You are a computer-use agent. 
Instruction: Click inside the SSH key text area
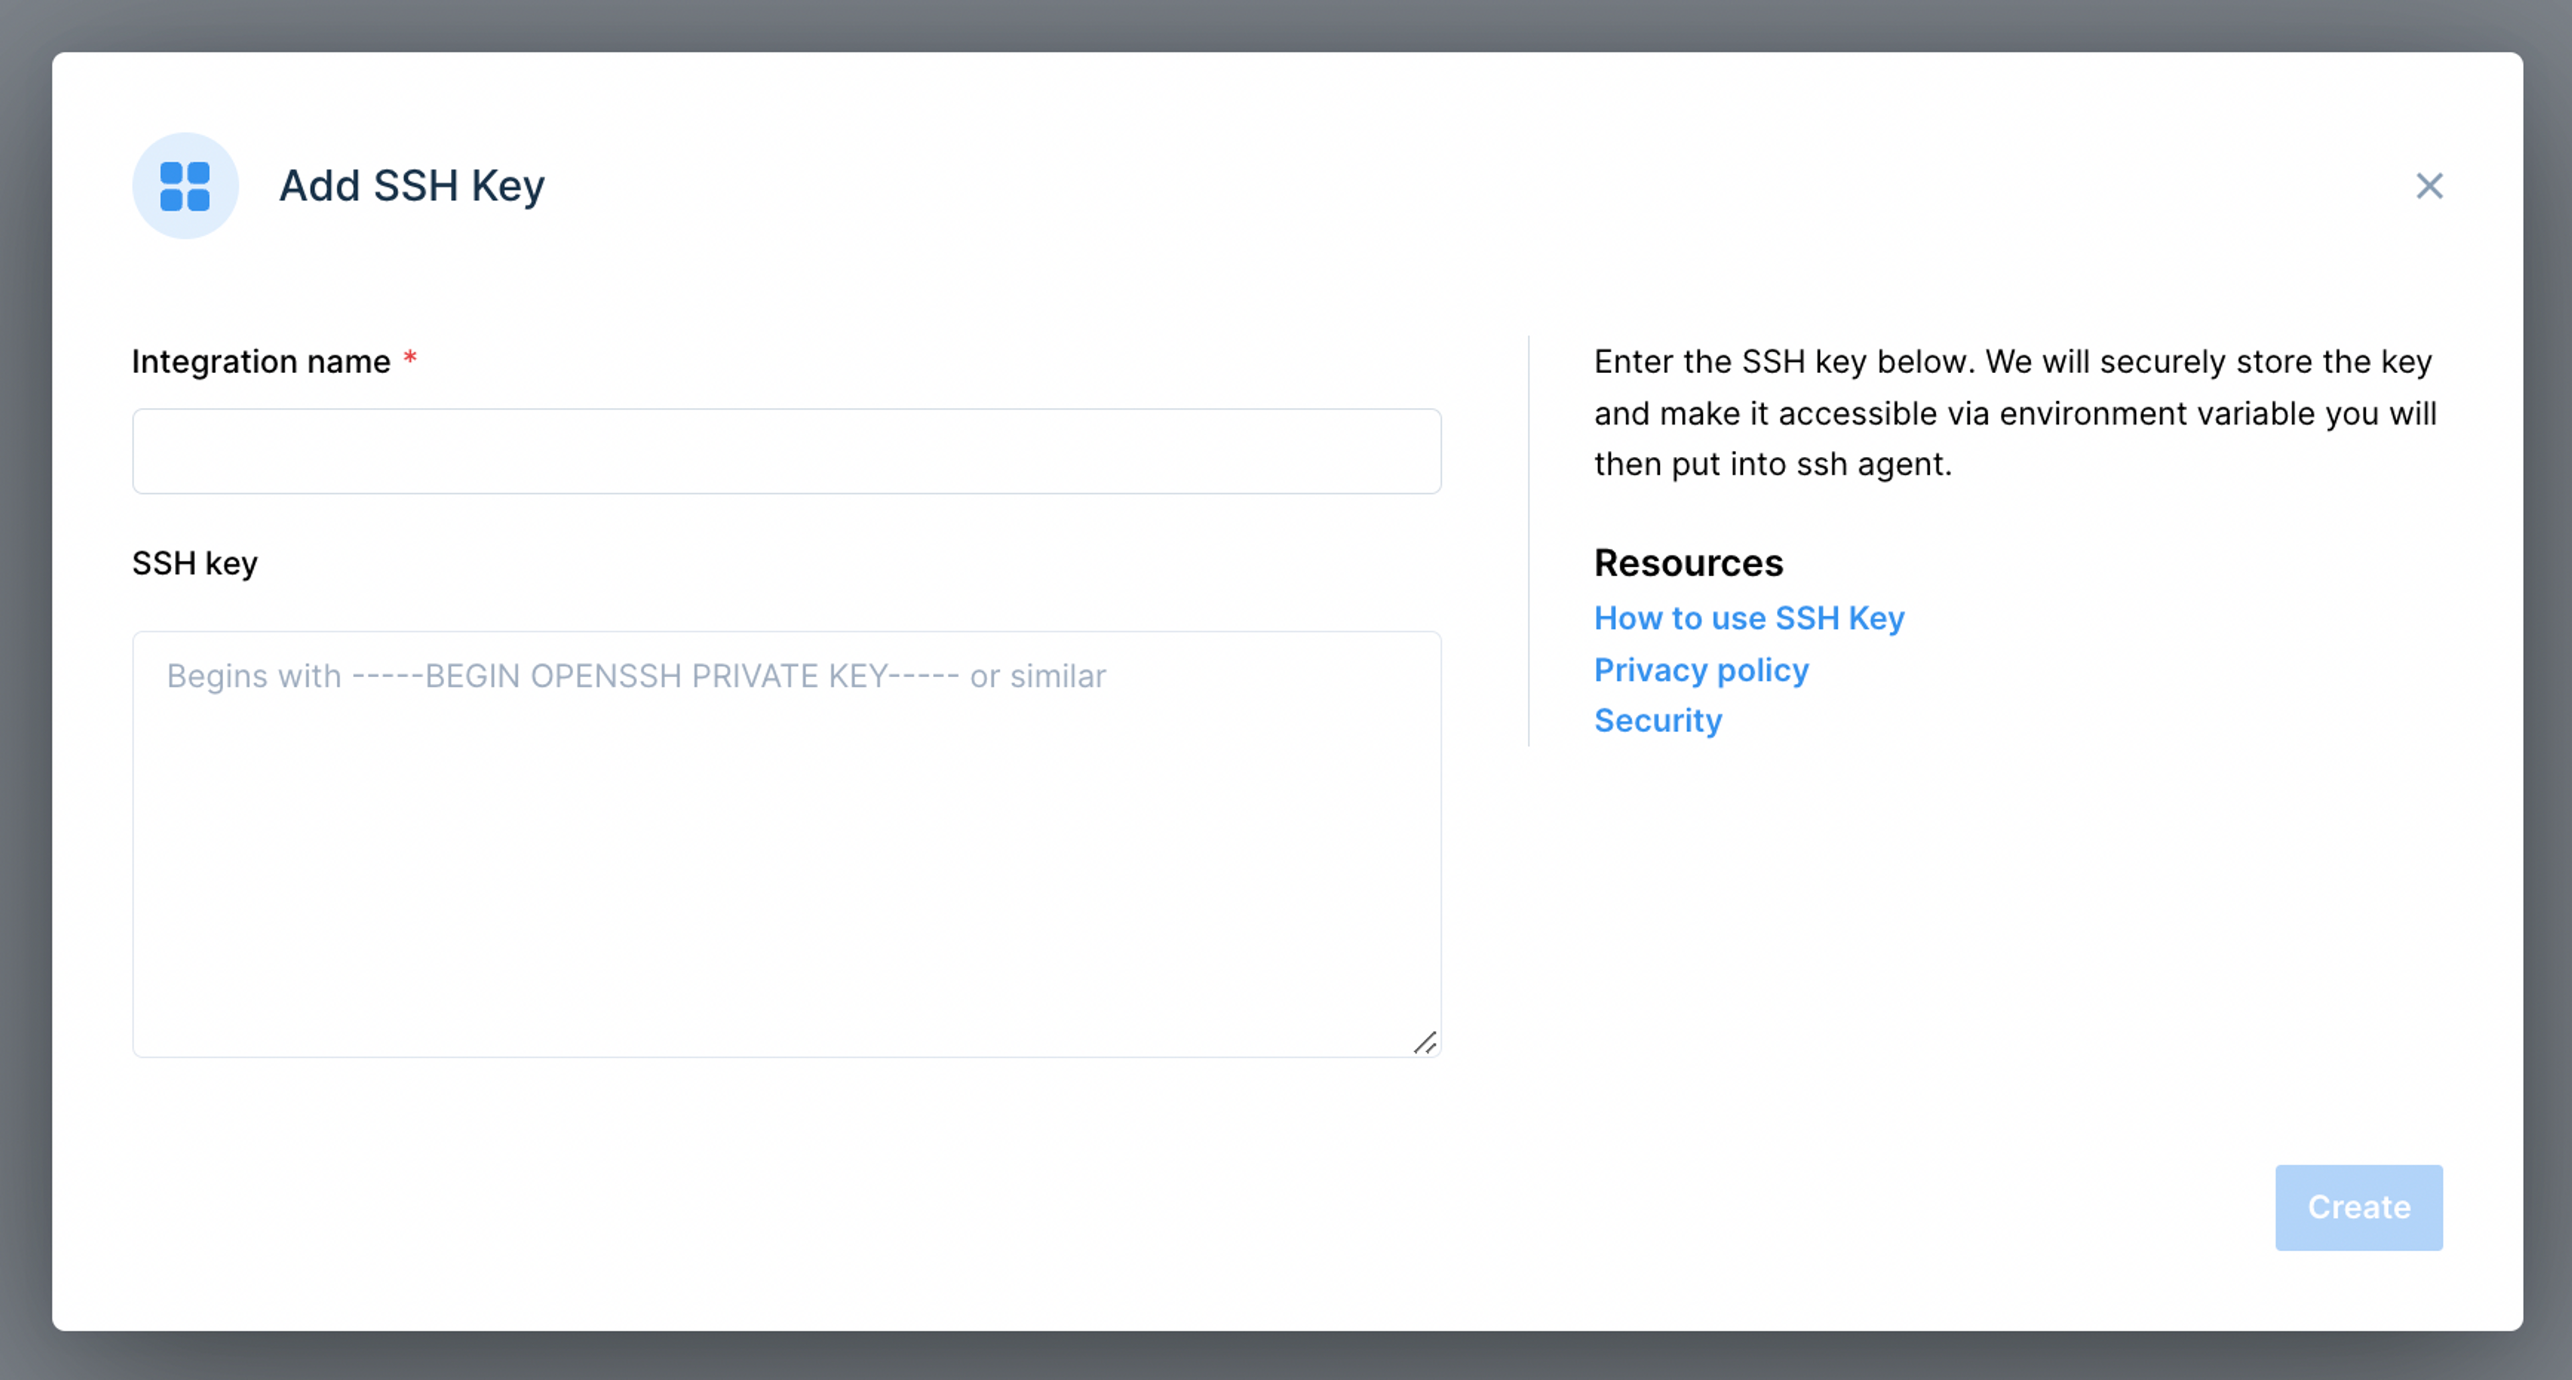(786, 859)
